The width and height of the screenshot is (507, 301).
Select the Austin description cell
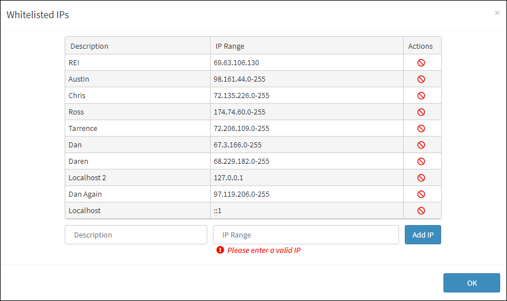(138, 79)
